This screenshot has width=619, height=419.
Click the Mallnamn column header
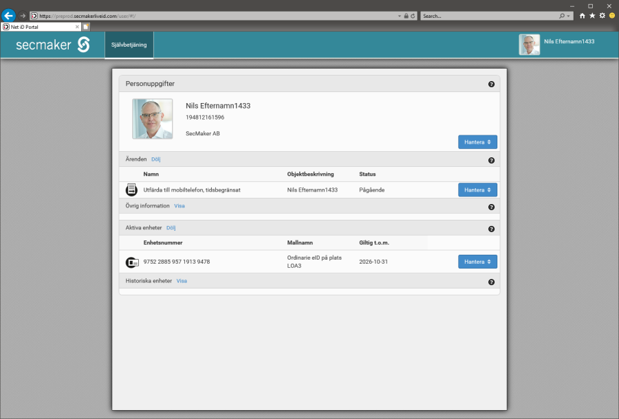[300, 242]
